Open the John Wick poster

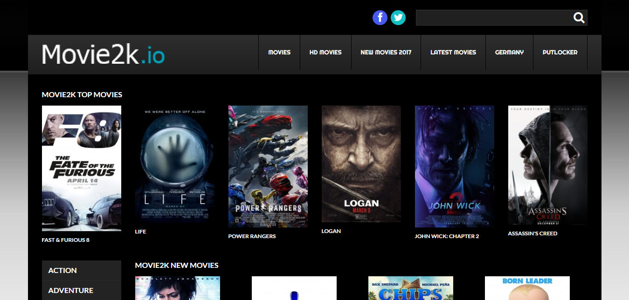455,167
